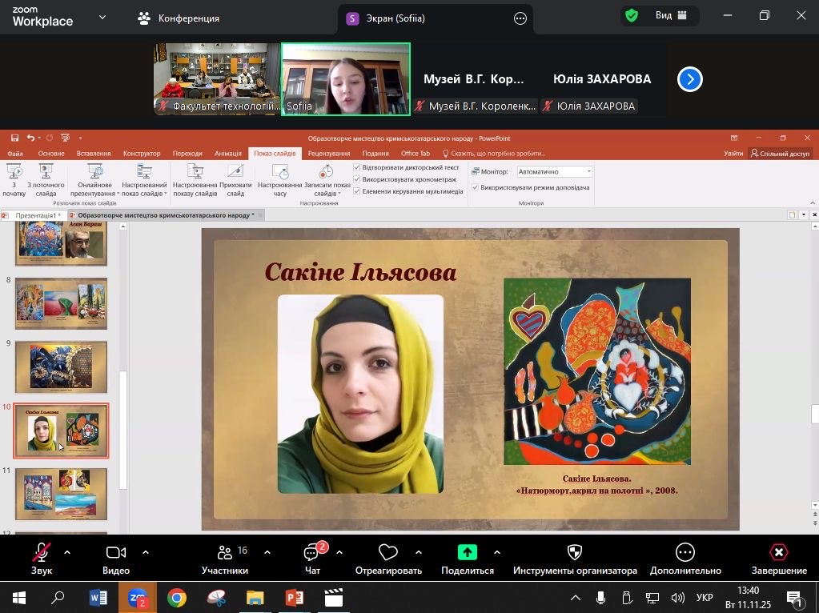Select slide 11 thumbnail in slide panel
819x613 pixels.
tap(61, 494)
